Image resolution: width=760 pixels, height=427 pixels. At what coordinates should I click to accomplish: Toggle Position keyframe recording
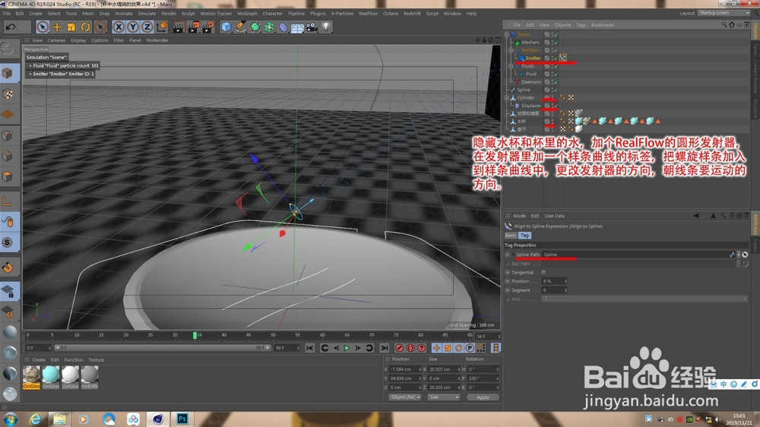click(x=436, y=348)
